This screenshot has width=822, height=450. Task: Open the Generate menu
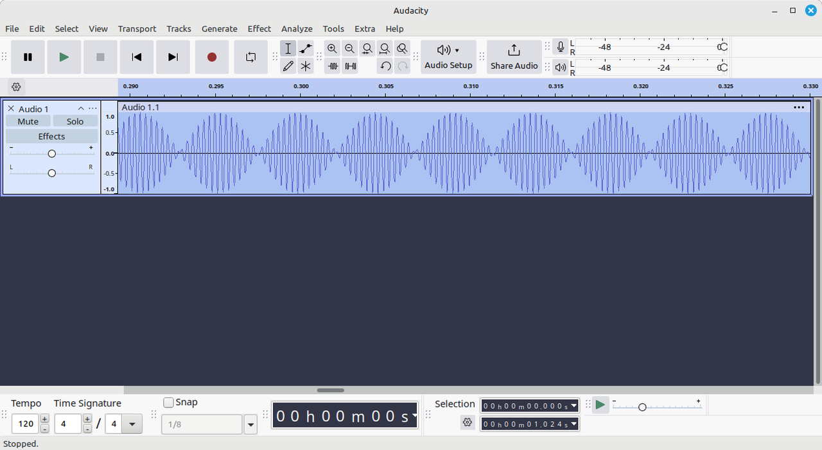[x=219, y=29]
